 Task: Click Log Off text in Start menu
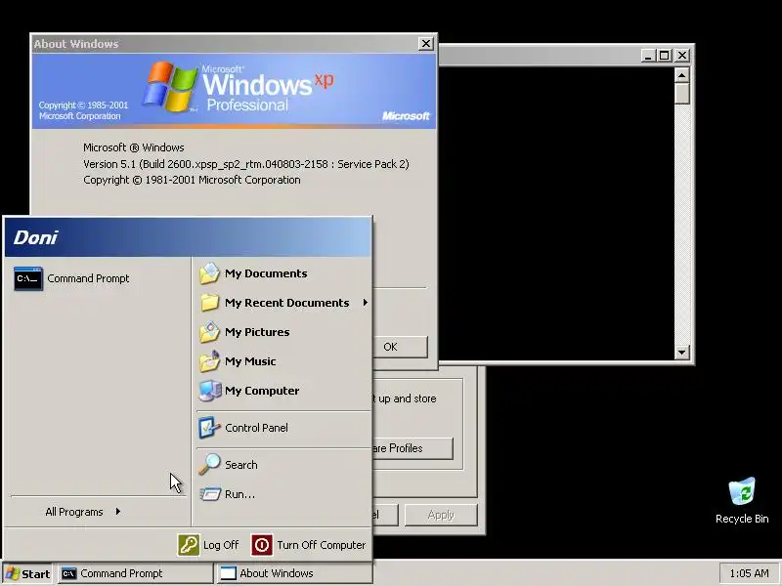(x=221, y=545)
